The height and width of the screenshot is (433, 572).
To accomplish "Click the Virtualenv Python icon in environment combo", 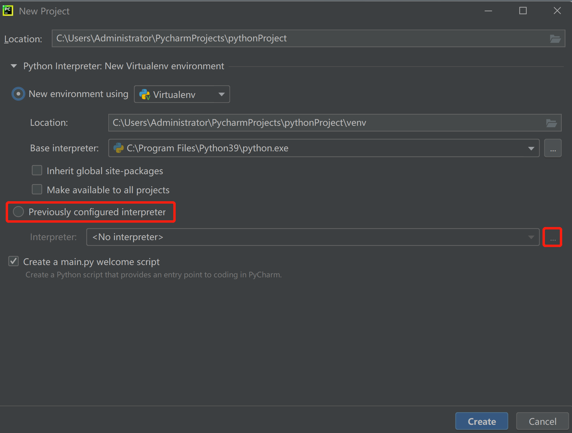I will pos(145,94).
